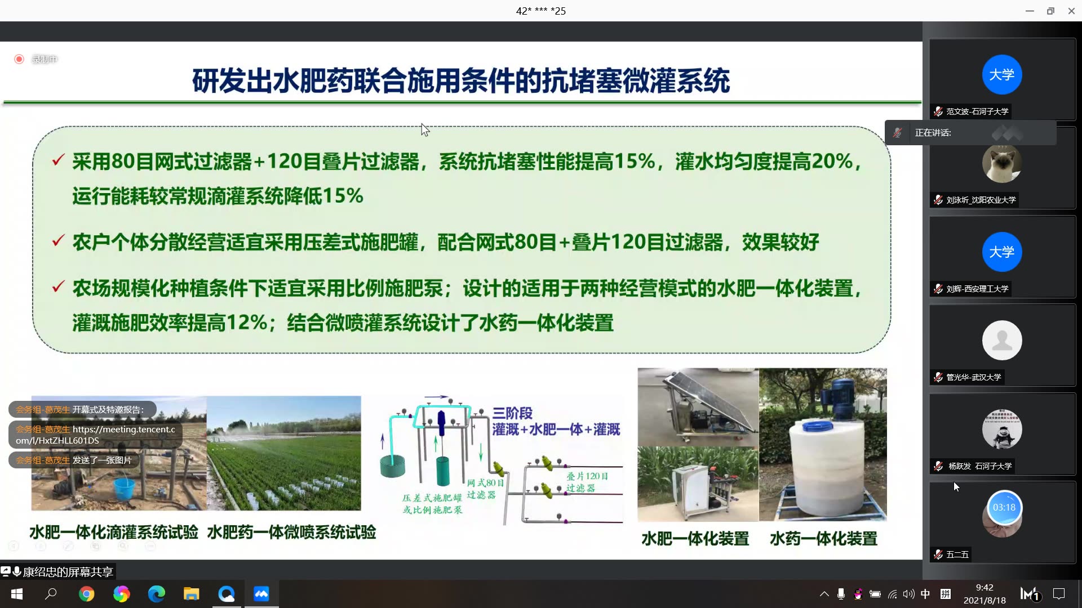Open Google Chrome from taskbar

tap(87, 594)
